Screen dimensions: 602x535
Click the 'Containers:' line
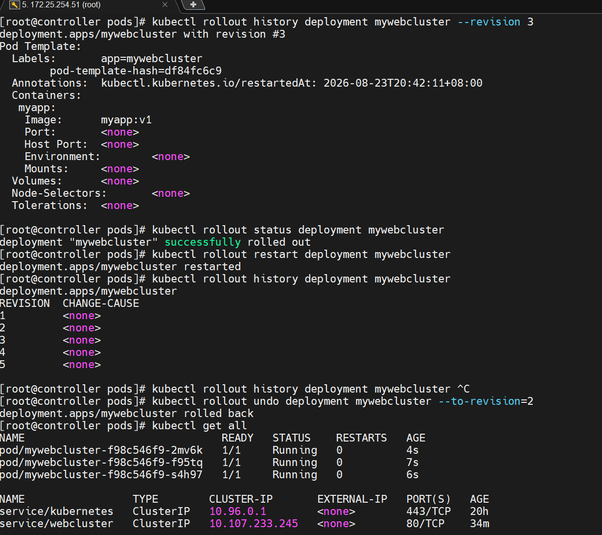click(46, 95)
